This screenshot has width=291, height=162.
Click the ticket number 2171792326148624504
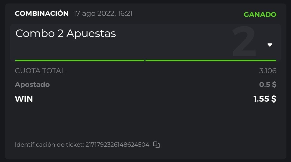pos(117,145)
